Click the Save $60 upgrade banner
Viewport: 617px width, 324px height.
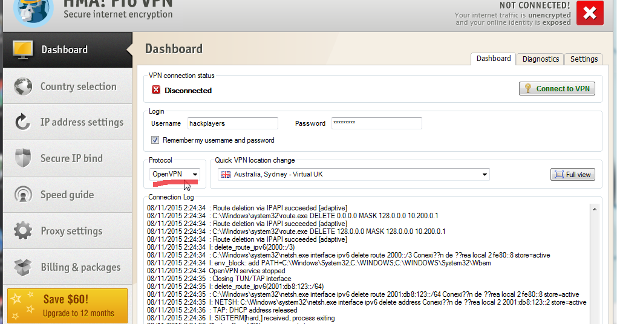click(67, 306)
